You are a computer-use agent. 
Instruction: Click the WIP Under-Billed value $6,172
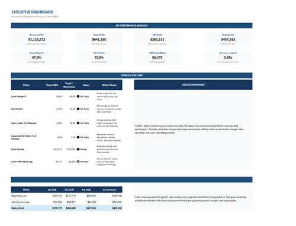click(x=157, y=57)
